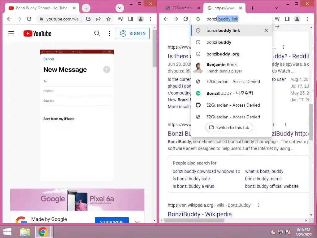317x238 pixels.
Task: Open Windows Start button
Action: (7, 232)
